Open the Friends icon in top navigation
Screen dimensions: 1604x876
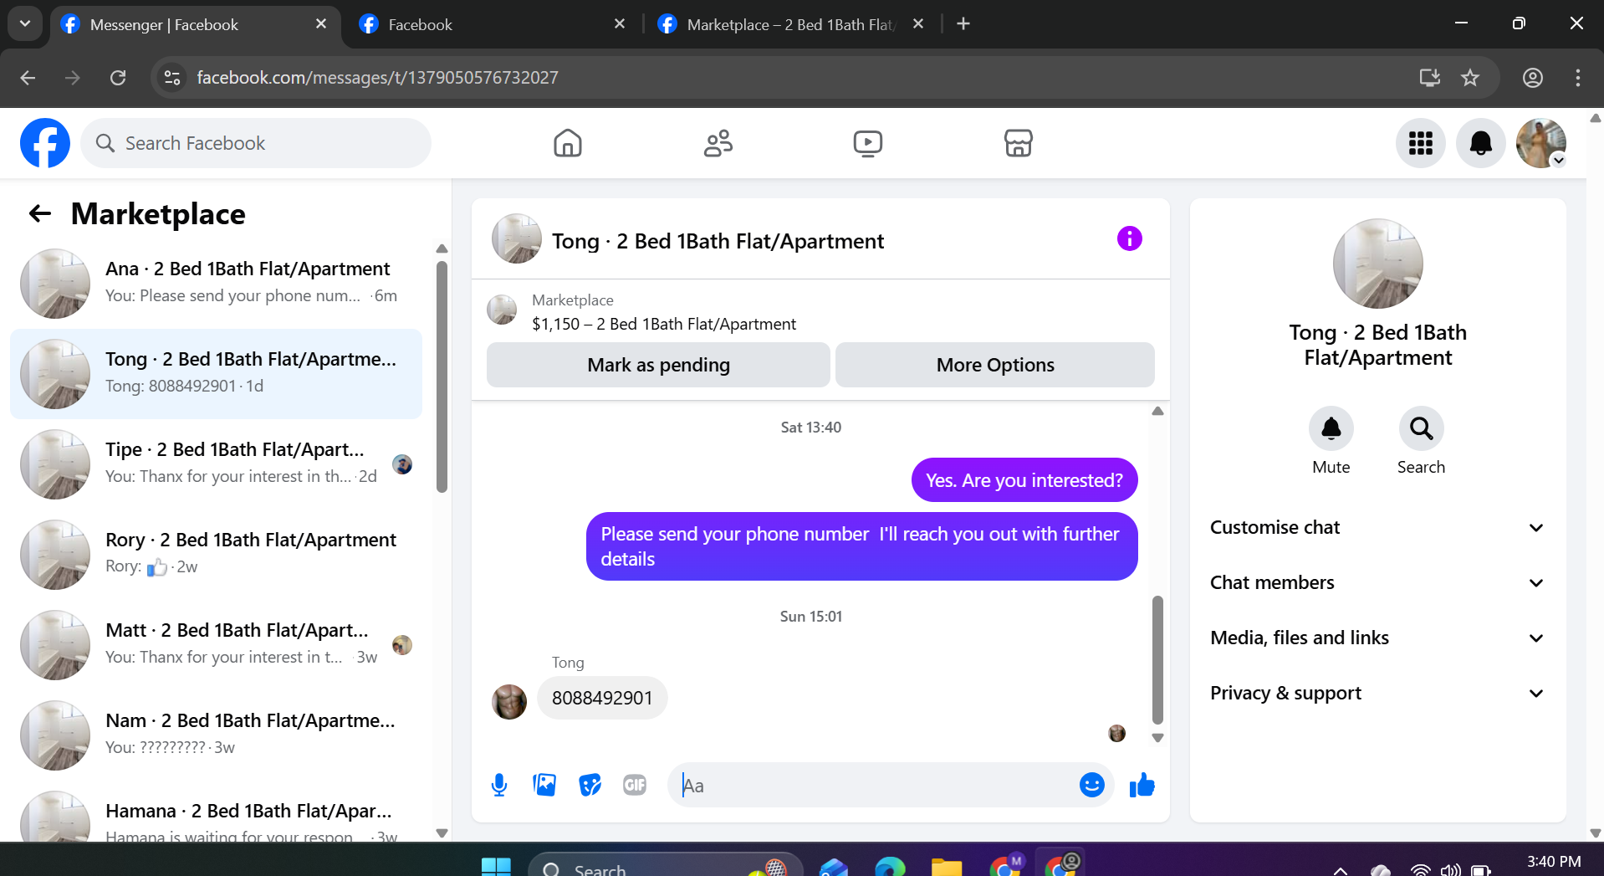(718, 143)
